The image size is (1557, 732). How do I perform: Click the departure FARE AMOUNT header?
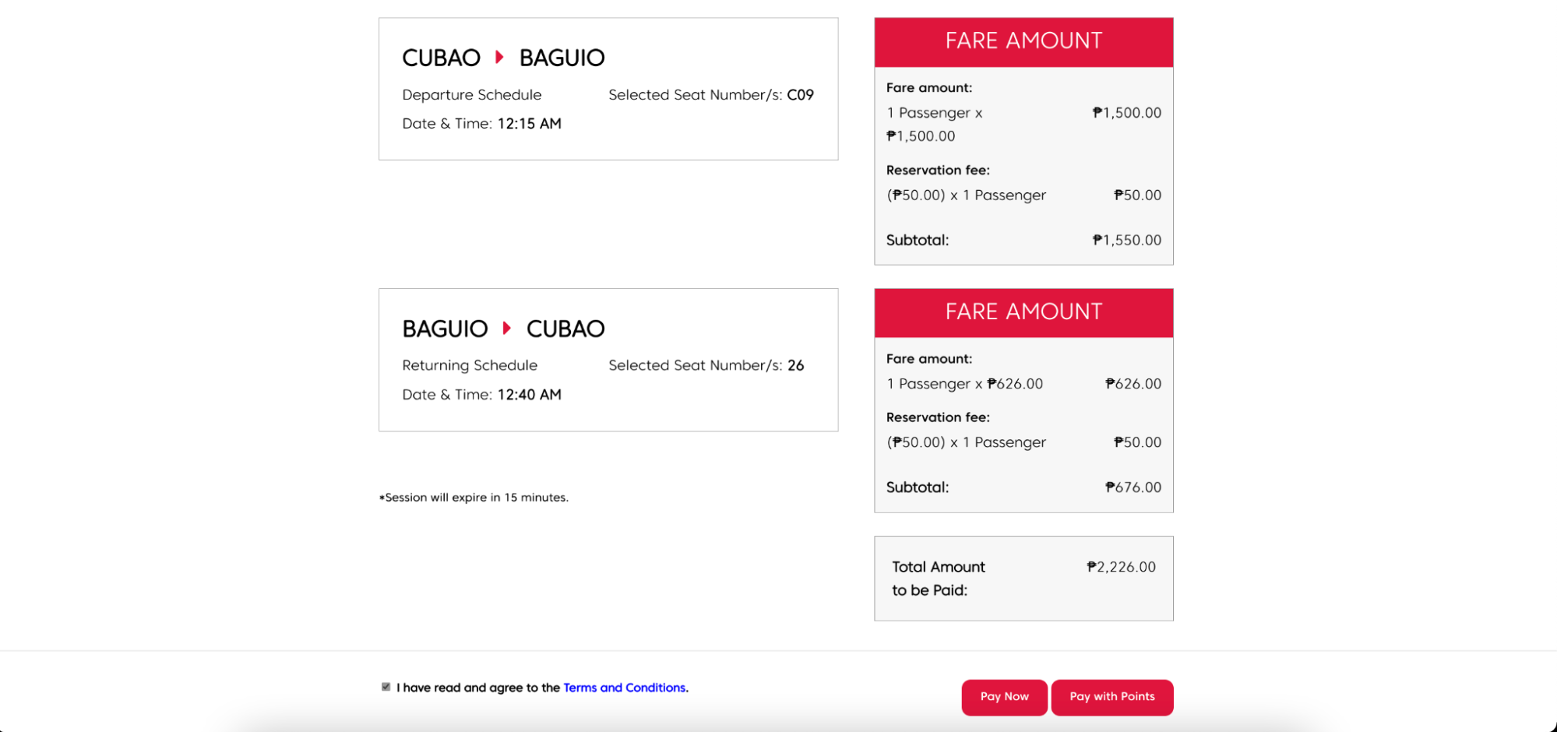tap(1023, 41)
